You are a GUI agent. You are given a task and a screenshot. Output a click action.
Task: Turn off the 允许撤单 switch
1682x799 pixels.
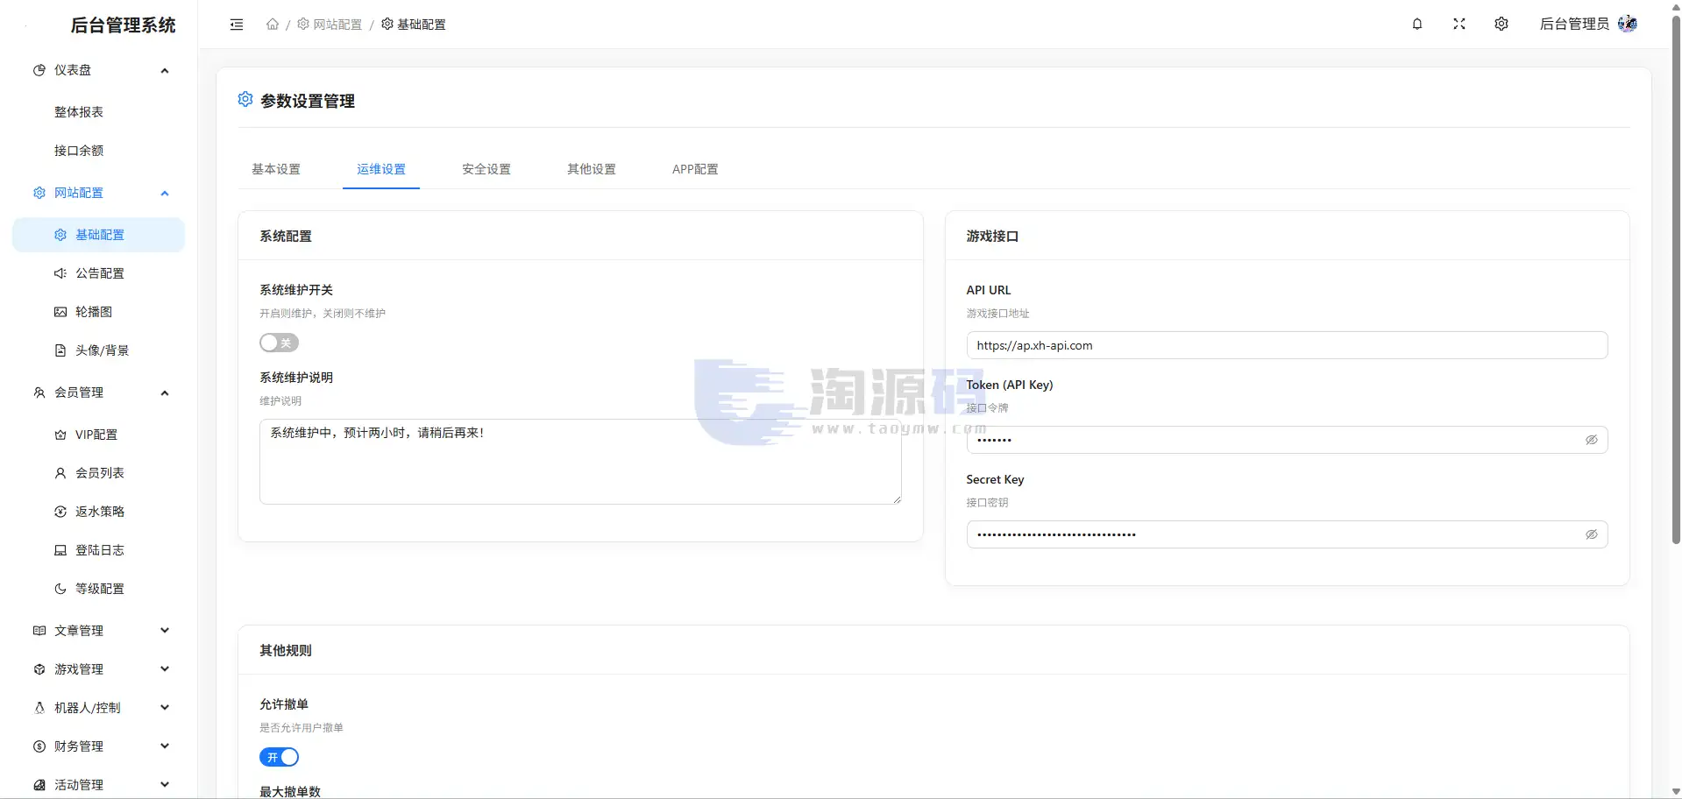point(279,757)
